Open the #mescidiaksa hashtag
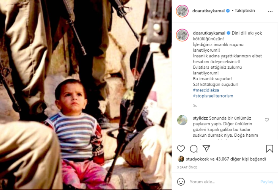The height and width of the screenshot is (190, 278). coord(206,90)
